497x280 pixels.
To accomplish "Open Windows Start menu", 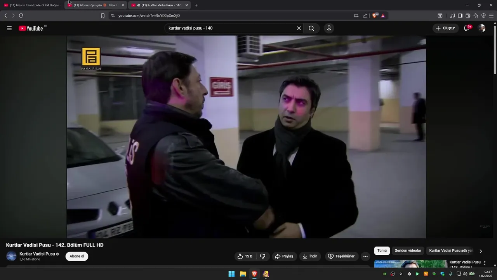I will (231, 274).
